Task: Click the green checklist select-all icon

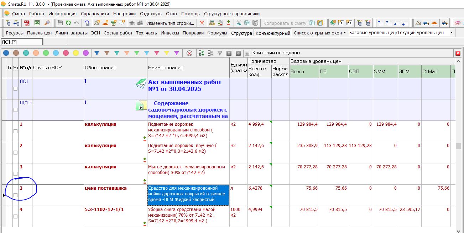Action: coord(202,53)
